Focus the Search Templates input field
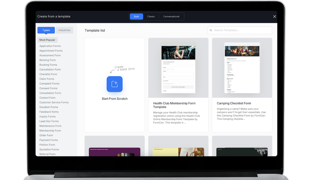Image resolution: width=320 pixels, height=180 pixels. (240, 30)
